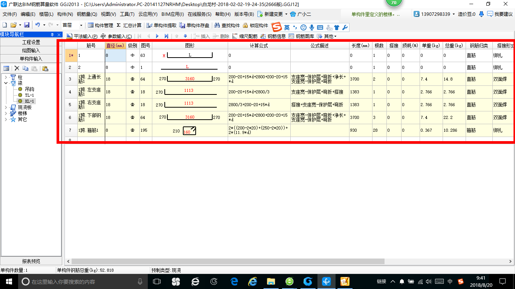Click the 锁定构件 lock icon
The image size is (515, 289).
coord(255,25)
